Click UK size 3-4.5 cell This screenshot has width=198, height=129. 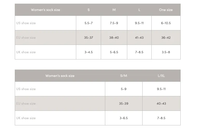tap(89, 52)
